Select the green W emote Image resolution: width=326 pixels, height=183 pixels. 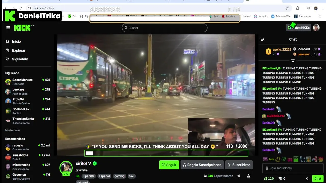point(284,159)
